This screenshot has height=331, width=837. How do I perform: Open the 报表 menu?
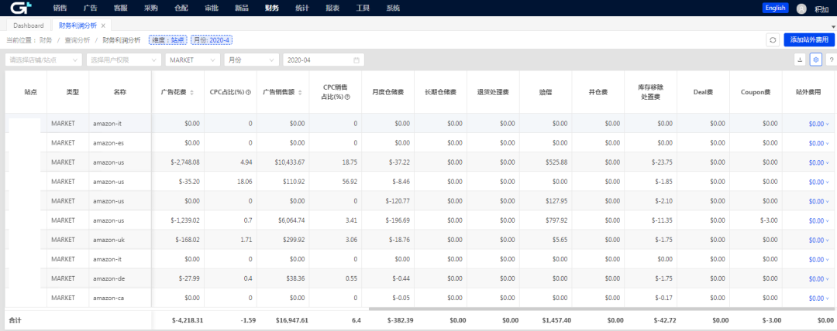click(332, 8)
